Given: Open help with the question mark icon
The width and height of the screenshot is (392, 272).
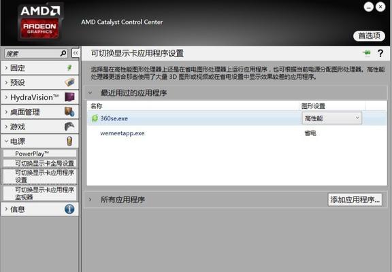Looking at the screenshot, I should point(380,53).
